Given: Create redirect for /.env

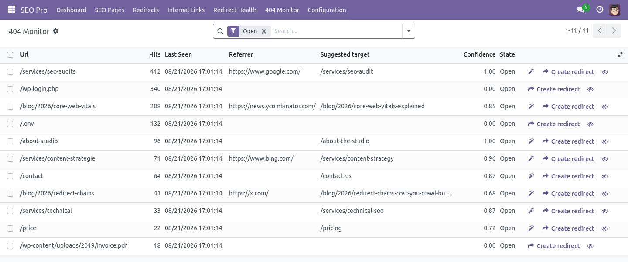Looking at the screenshot, I should coord(554,124).
